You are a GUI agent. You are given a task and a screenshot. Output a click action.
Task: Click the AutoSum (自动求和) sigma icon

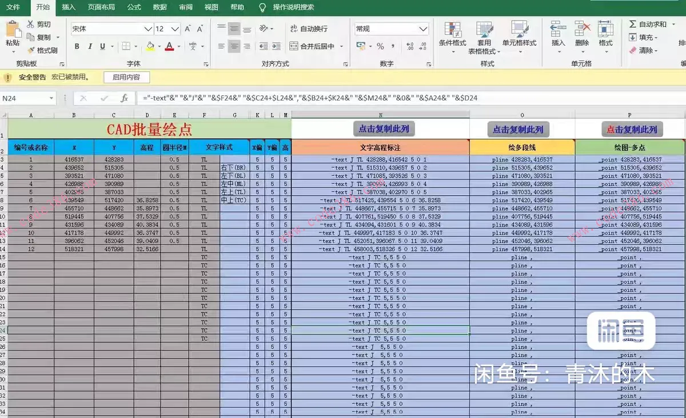point(633,25)
